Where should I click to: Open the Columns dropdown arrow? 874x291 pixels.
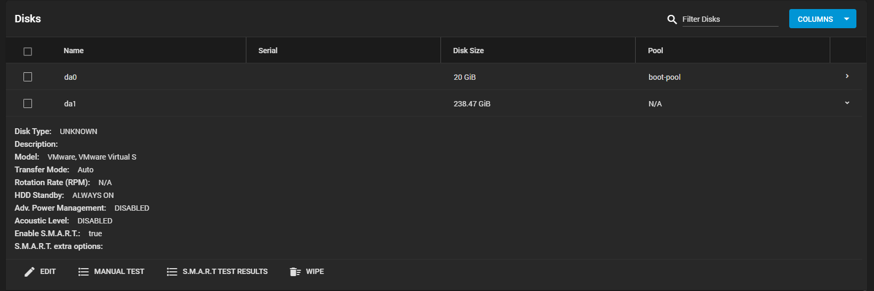tap(846, 19)
